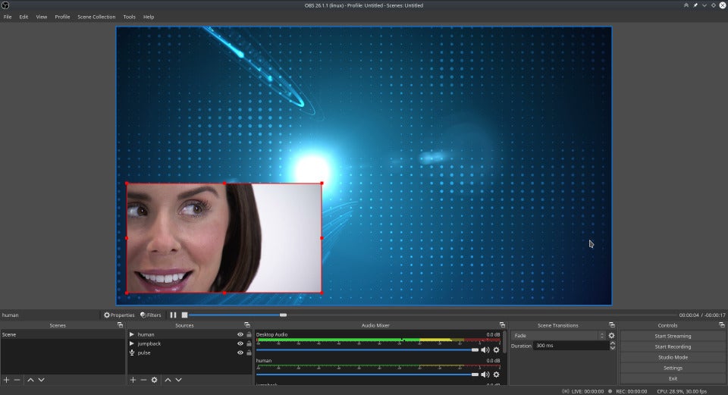Open the Tools menu
This screenshot has width=728, height=395.
130,17
